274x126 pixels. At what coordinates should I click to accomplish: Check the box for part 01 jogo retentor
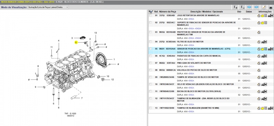[x=150, y=15]
